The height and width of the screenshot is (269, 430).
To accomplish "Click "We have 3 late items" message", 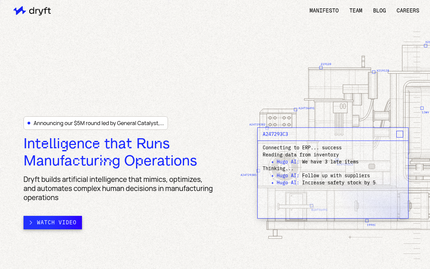I will (x=330, y=162).
